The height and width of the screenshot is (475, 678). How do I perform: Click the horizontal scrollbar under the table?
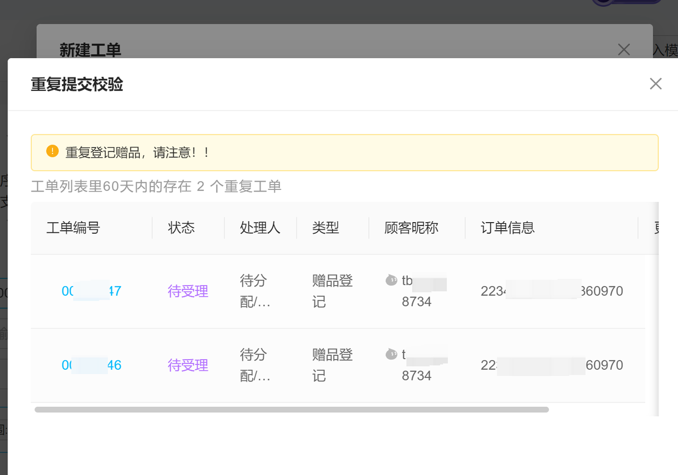click(292, 409)
